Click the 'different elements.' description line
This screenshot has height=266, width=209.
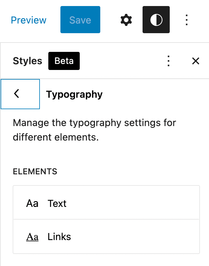pyautogui.click(x=56, y=138)
